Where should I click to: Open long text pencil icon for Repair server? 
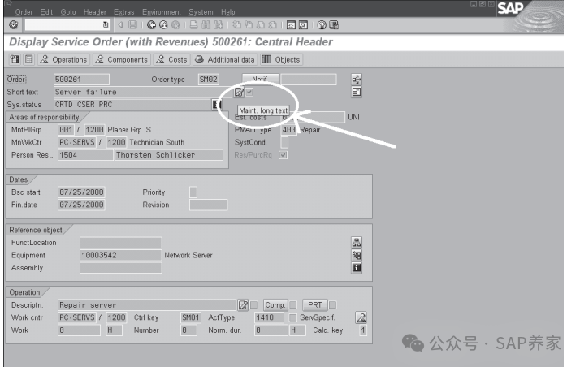pyautogui.click(x=243, y=305)
